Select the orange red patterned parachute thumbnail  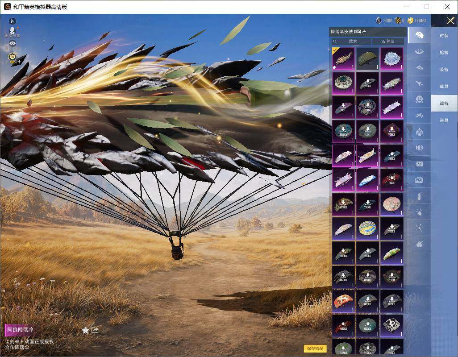[x=343, y=301]
